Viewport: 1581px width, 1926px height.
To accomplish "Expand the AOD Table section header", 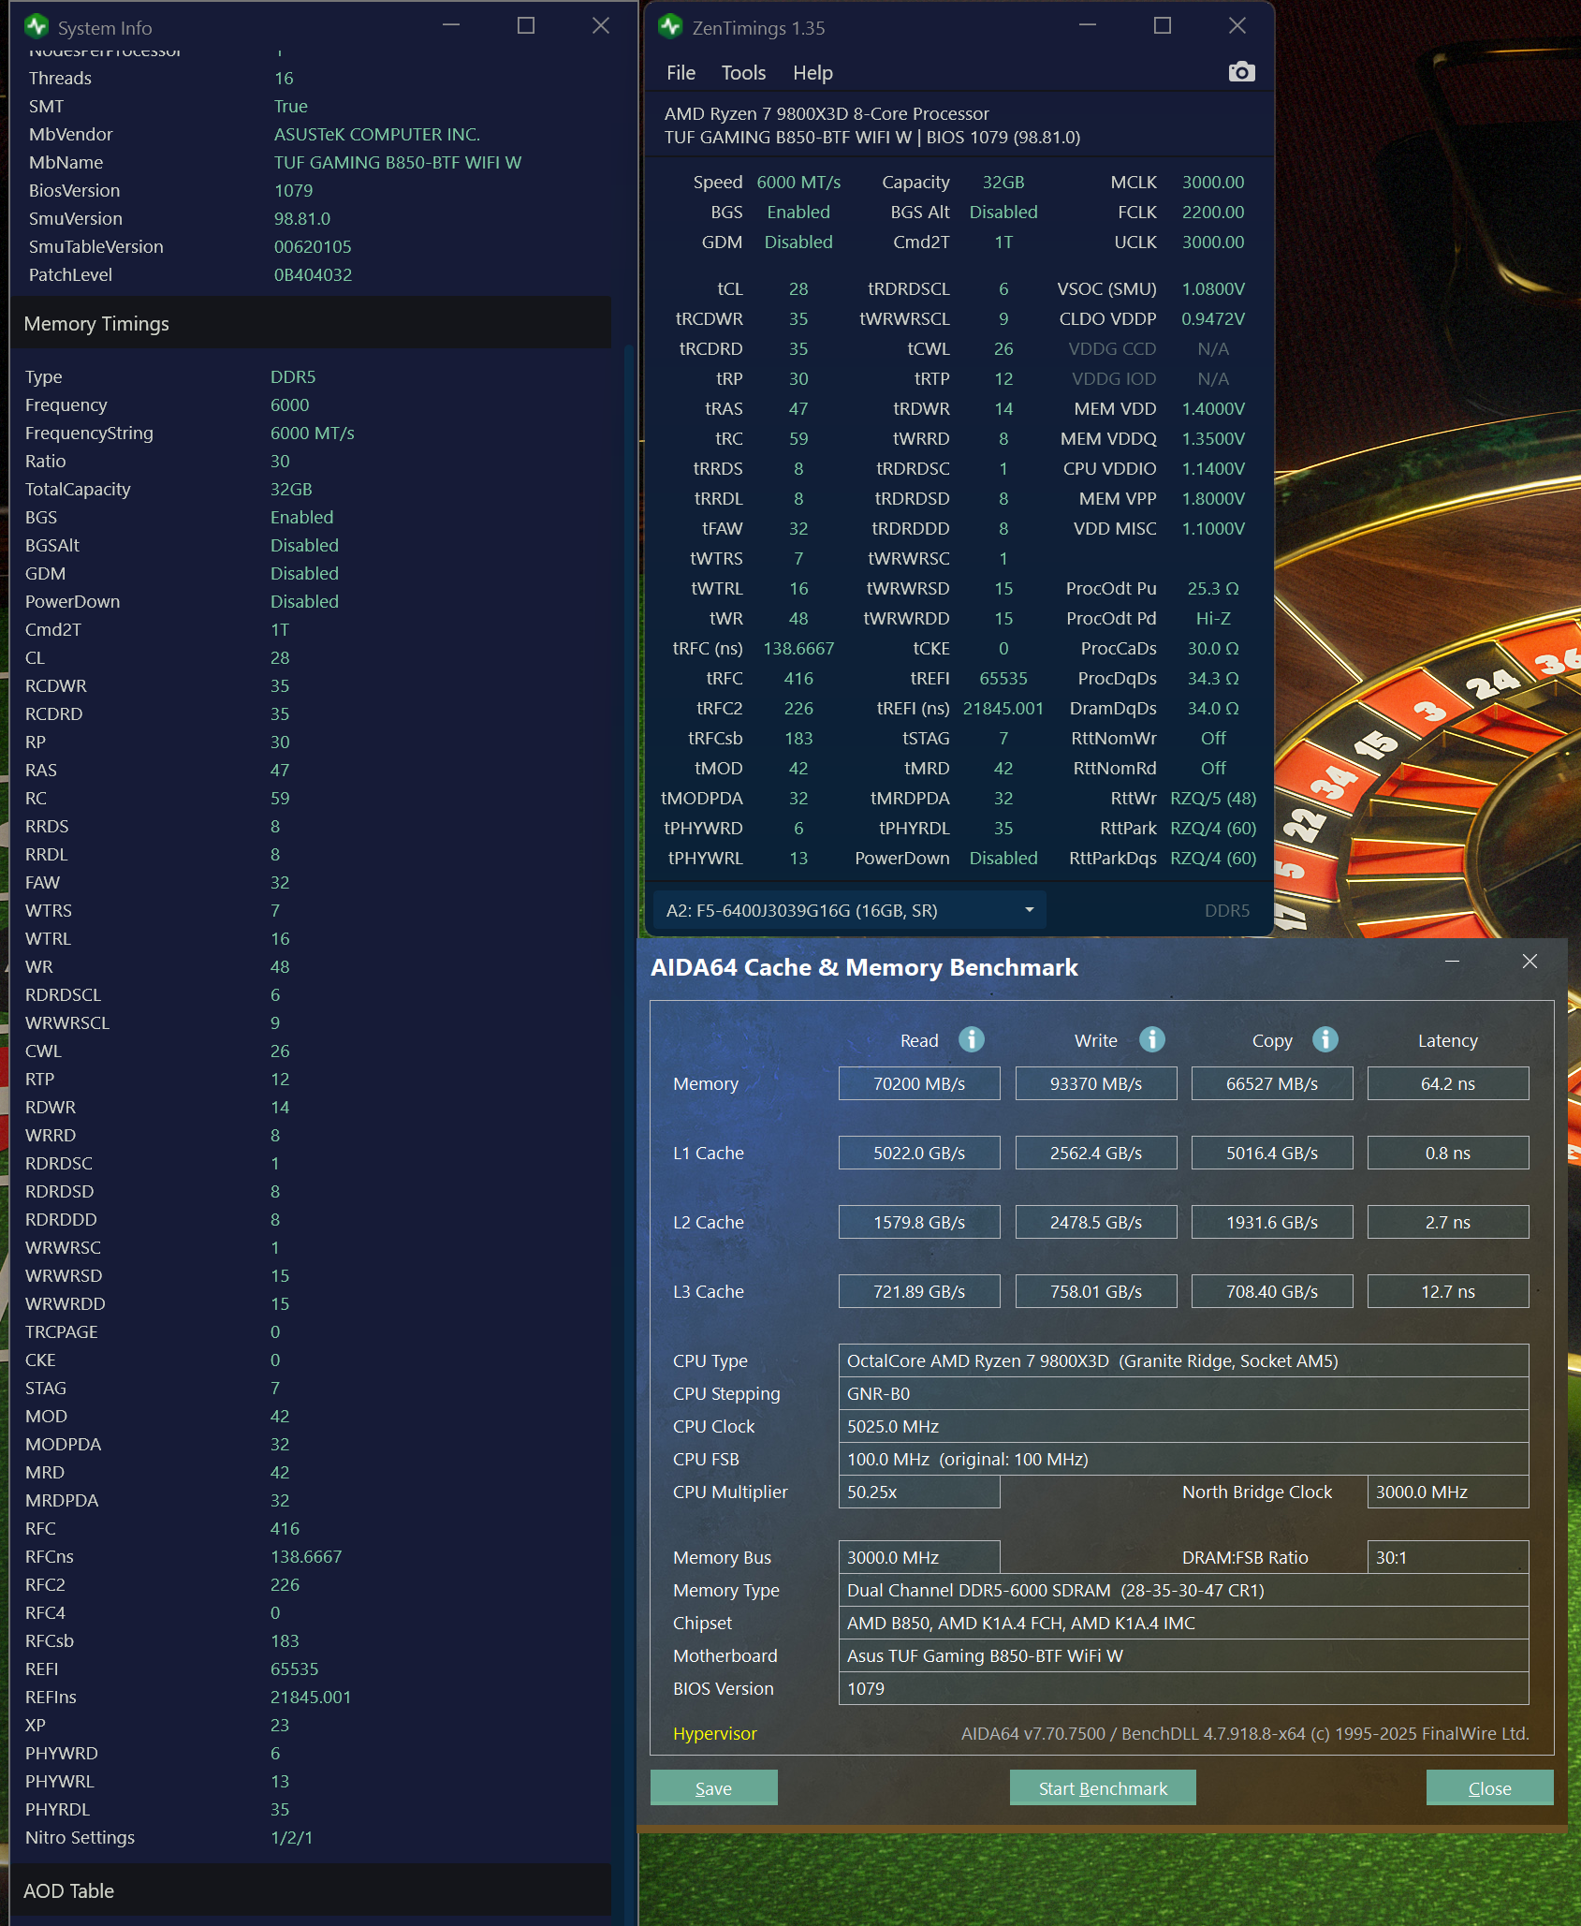I will coord(311,1890).
